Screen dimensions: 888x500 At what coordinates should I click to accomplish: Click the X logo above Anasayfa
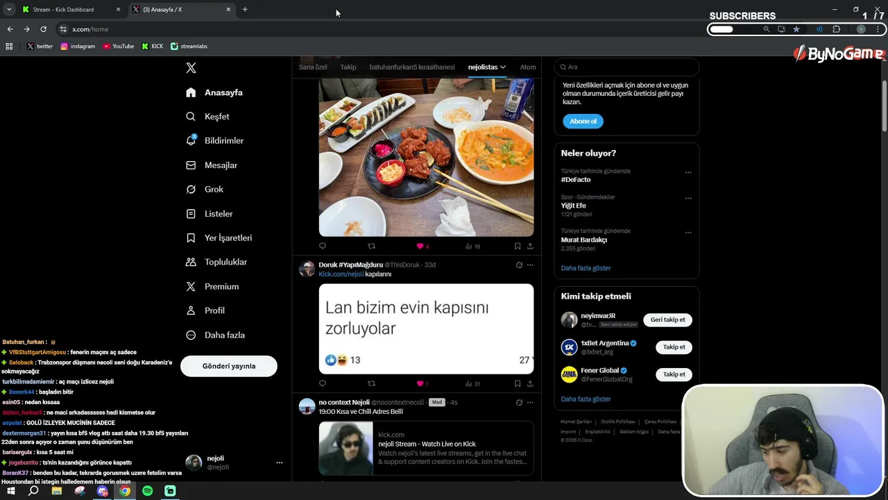[x=191, y=68]
